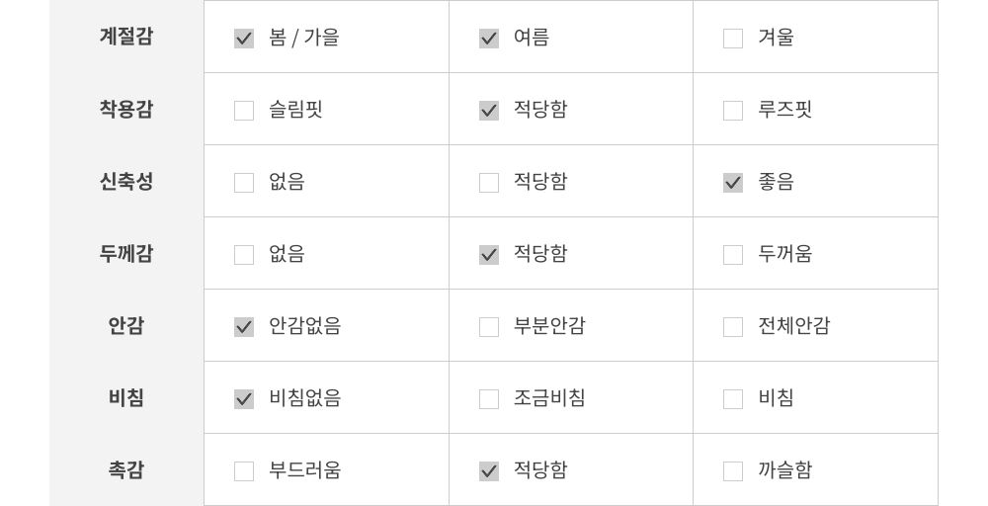
Task: Check 없음 in the 신축성 row
Action: (x=244, y=183)
